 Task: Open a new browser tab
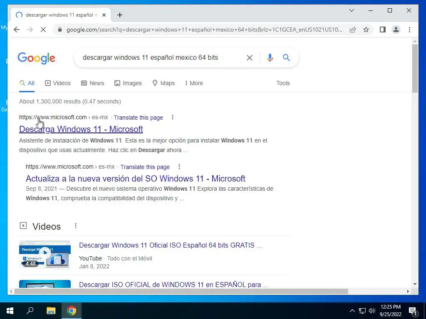point(119,15)
